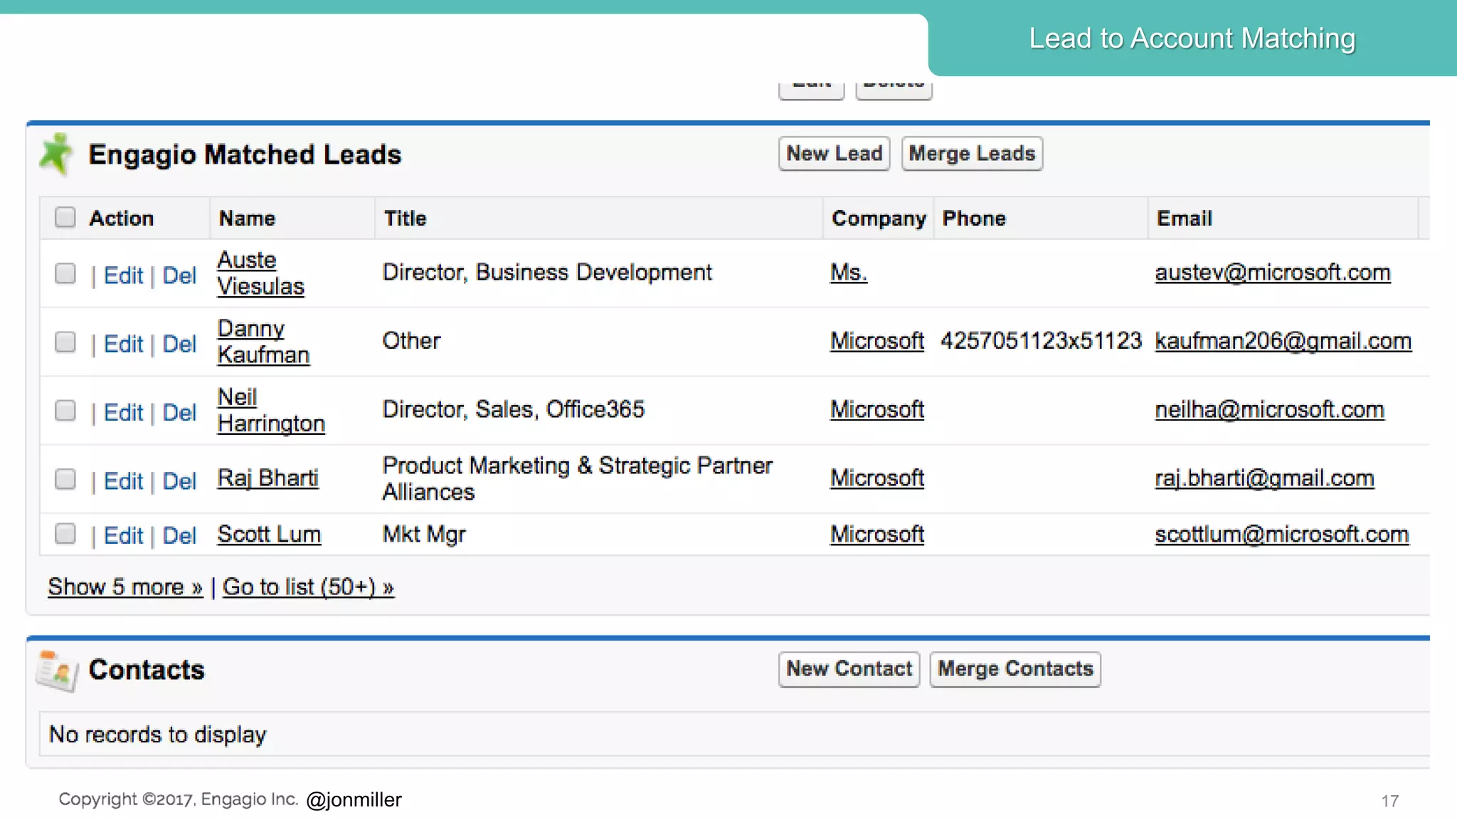Delete the Auste Viesulas lead
Viewport: 1457px width, 820px height.
179,275
